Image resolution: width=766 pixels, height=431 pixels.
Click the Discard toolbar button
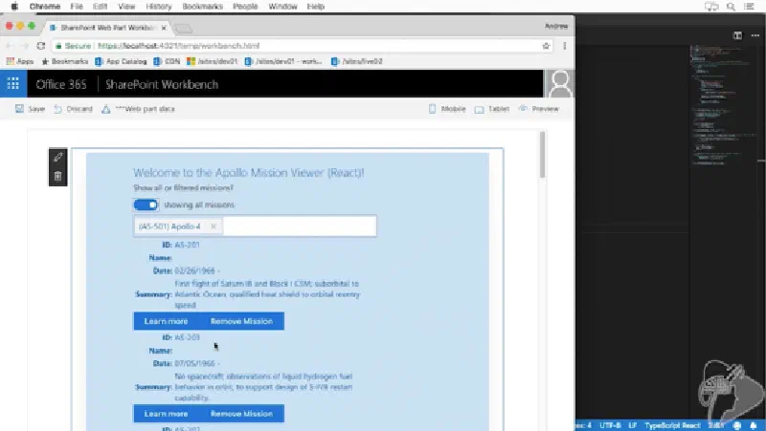[74, 109]
